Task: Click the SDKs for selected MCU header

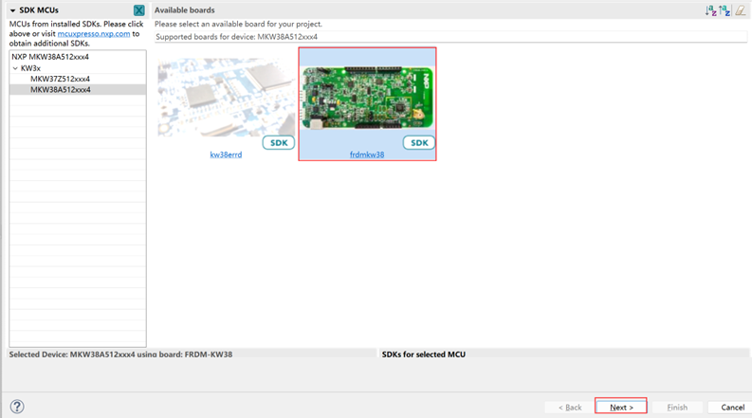Action: point(424,354)
